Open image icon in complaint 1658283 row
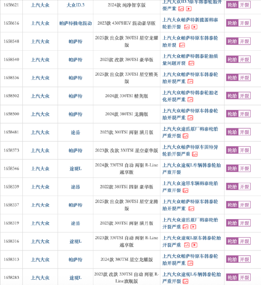 [x=186, y=281]
